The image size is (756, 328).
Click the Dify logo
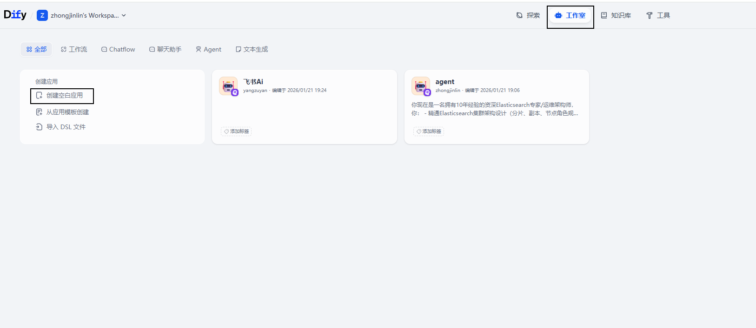pos(15,15)
